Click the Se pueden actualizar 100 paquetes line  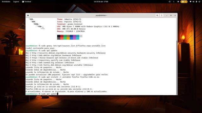[x=67, y=75]
